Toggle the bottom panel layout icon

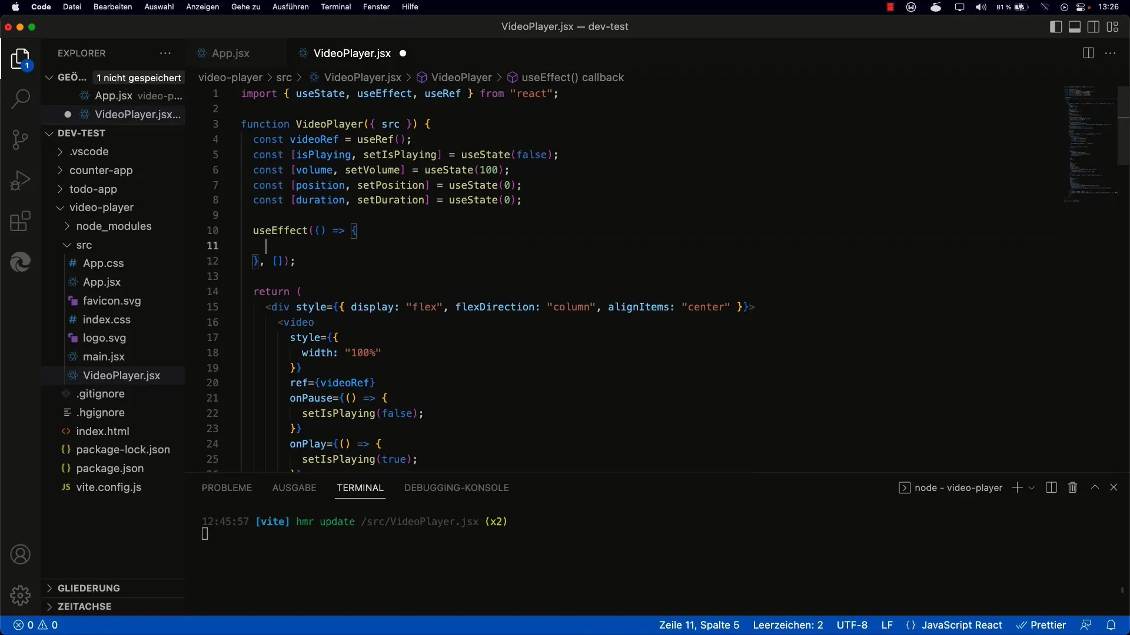click(x=1075, y=26)
